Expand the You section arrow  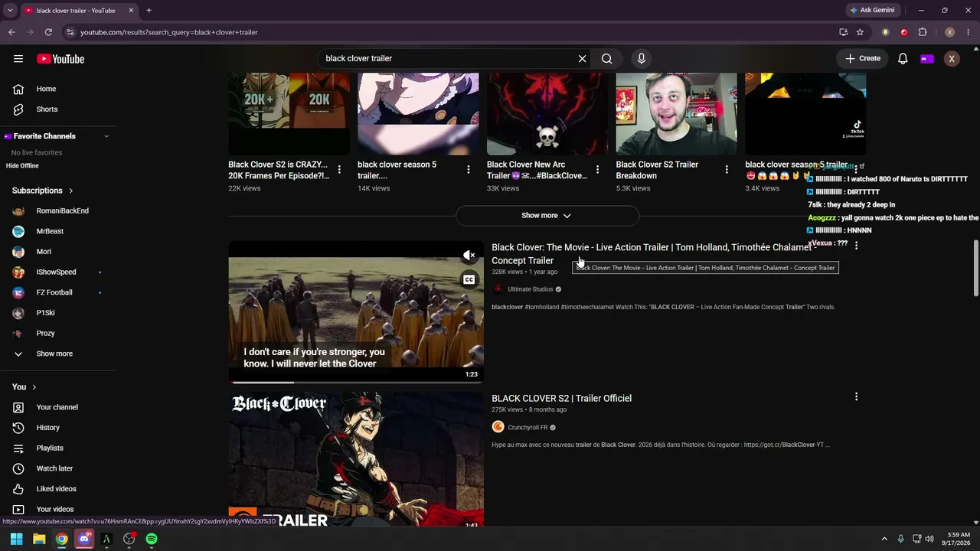[x=34, y=387]
